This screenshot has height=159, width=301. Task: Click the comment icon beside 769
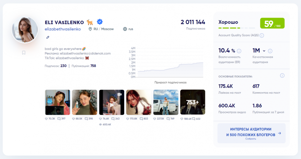point(168,119)
